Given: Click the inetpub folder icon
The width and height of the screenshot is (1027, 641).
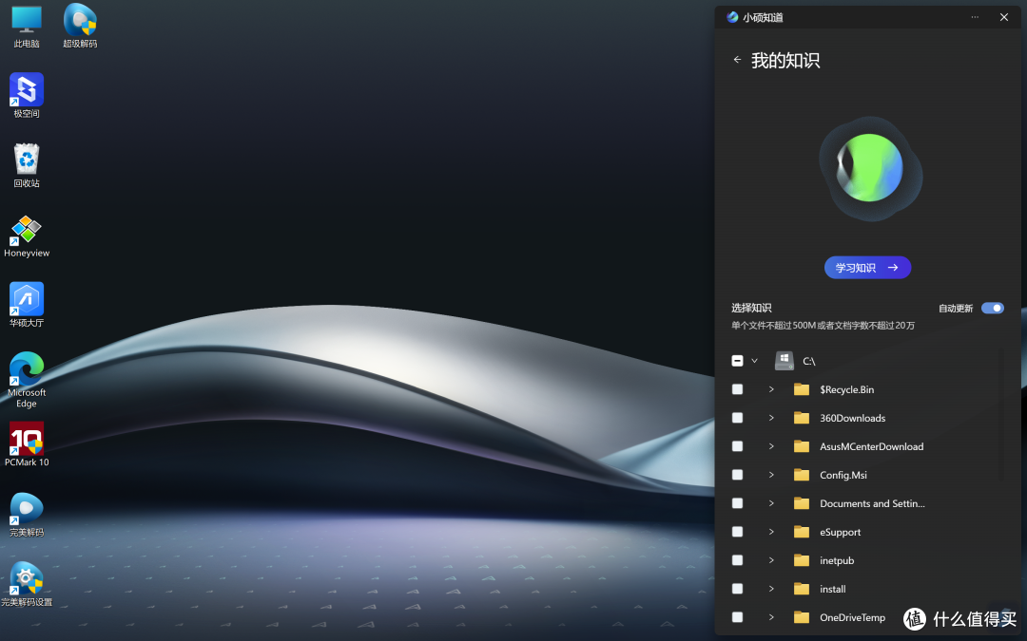Looking at the screenshot, I should pos(801,560).
